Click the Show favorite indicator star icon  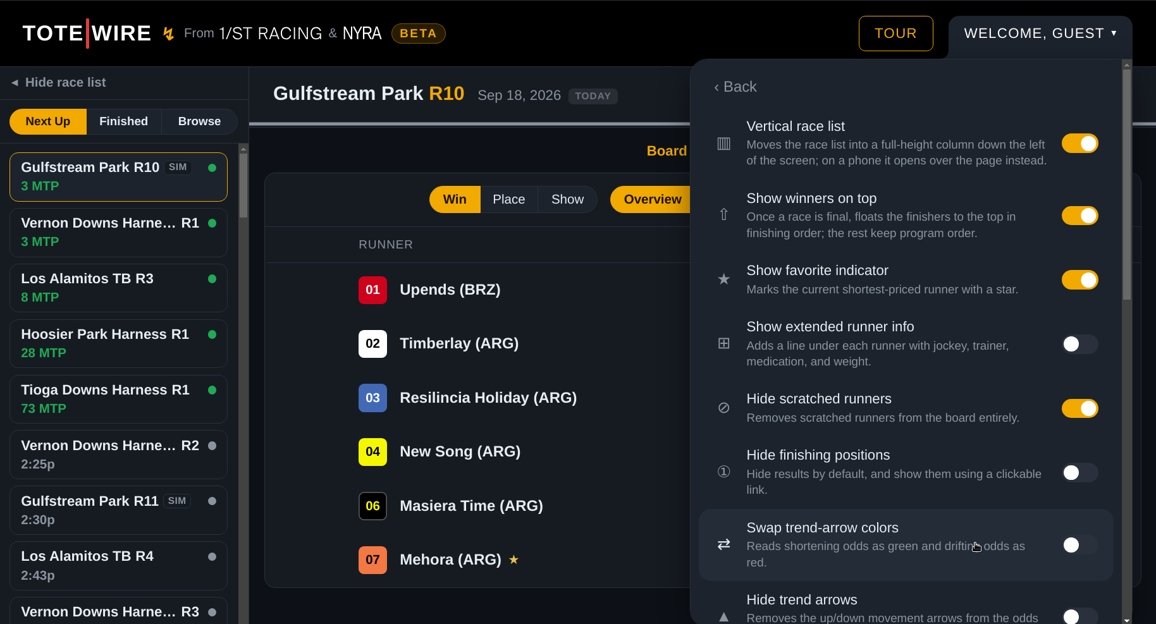coord(724,279)
